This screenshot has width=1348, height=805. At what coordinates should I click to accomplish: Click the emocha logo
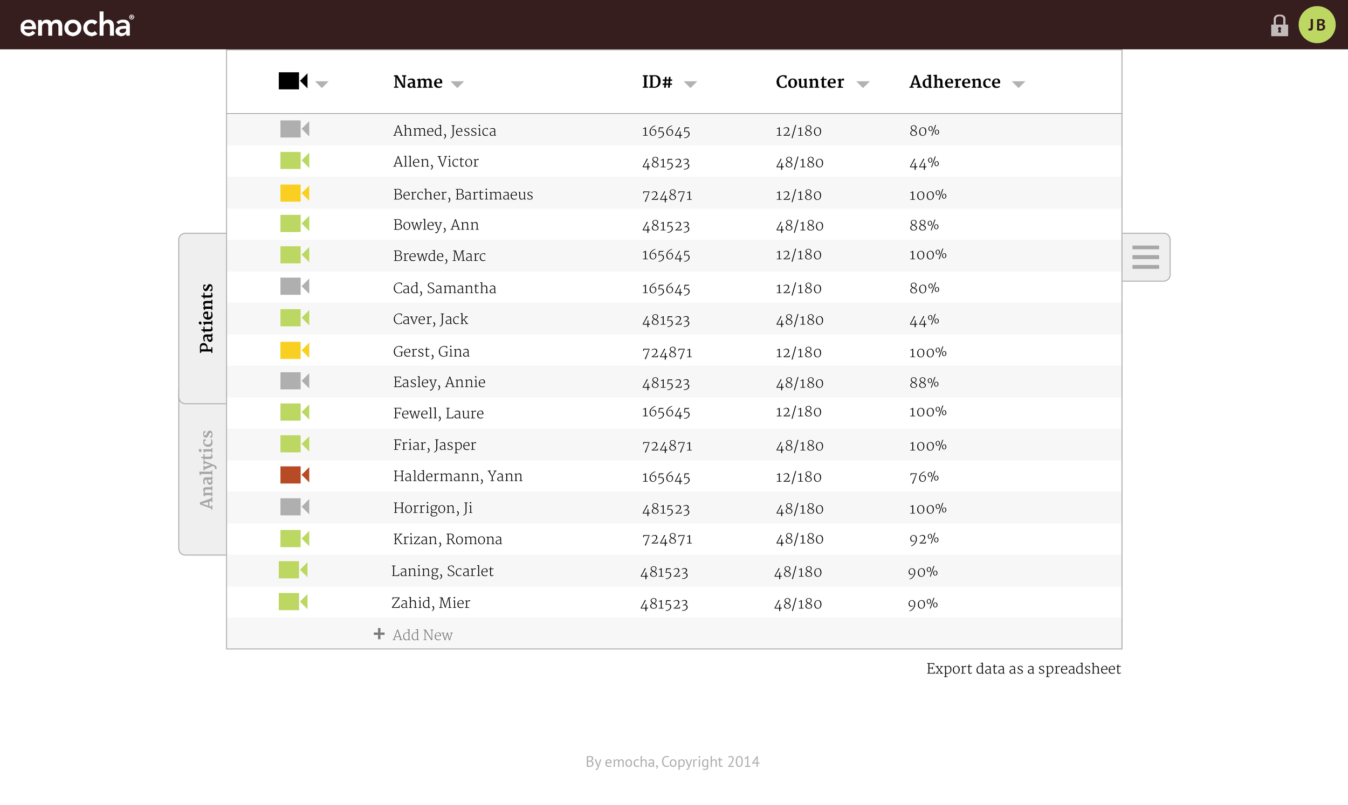(x=77, y=25)
